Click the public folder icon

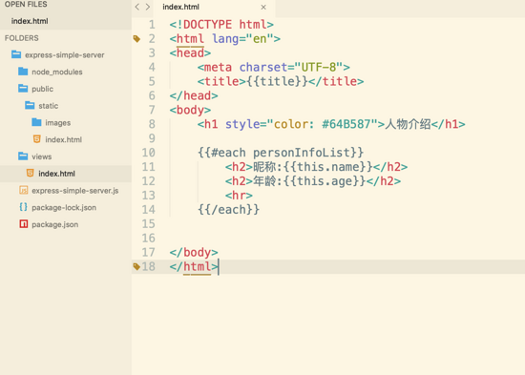coord(23,89)
